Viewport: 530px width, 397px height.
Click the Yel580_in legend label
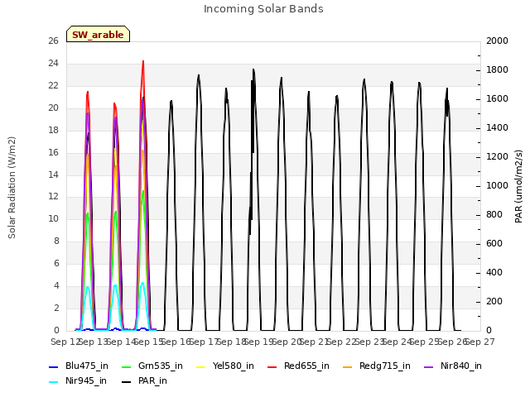(x=233, y=366)
